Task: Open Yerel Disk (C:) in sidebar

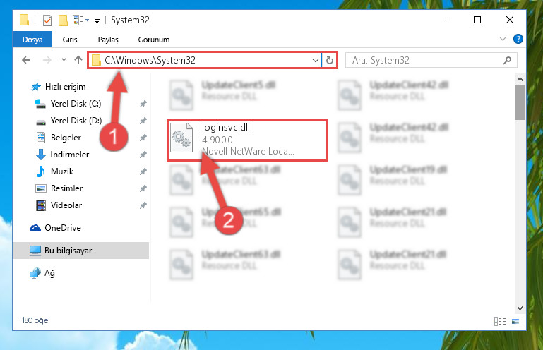Action: 76,104
